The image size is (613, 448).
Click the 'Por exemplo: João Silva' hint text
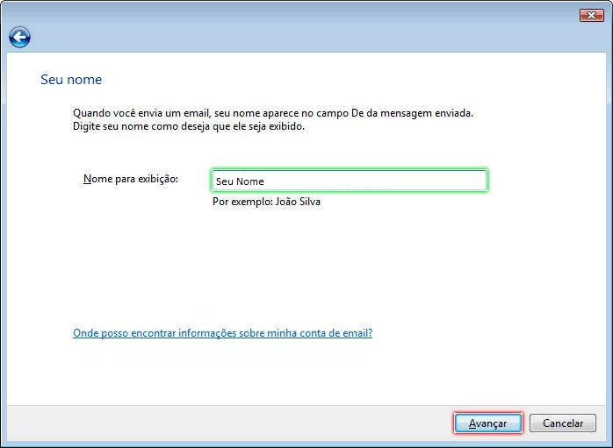point(266,202)
